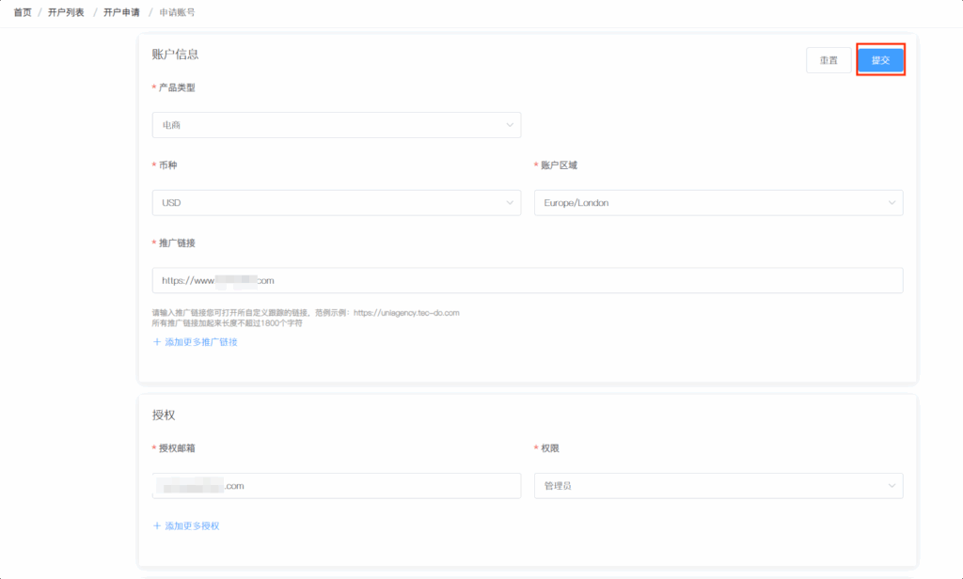963x579 pixels.
Task: Focus the 推广链接 URL input field
Action: [x=527, y=281]
